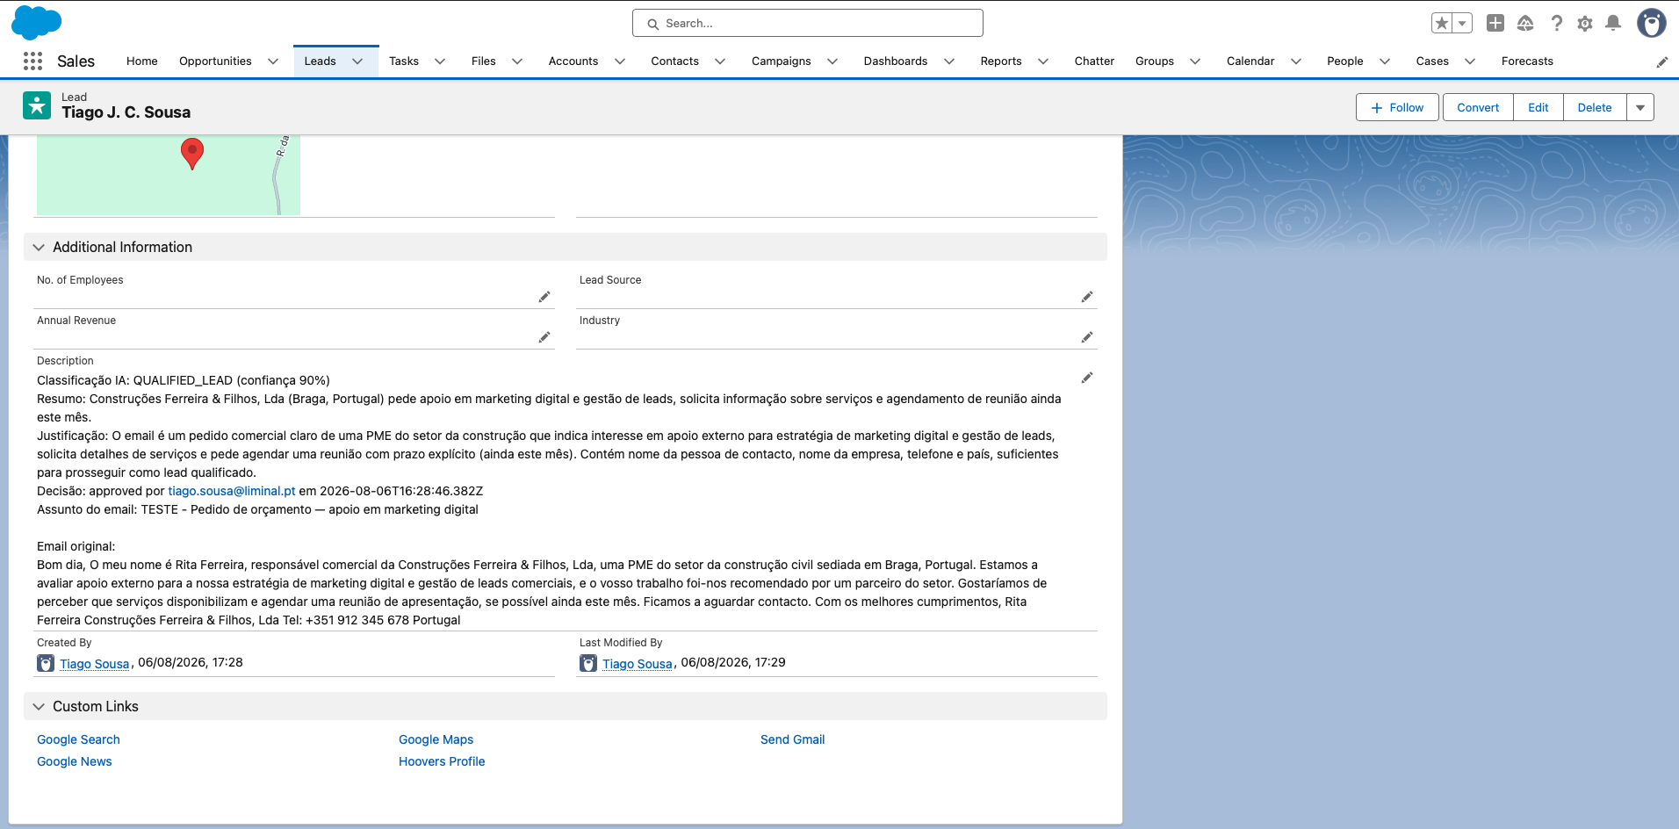
Task: Expand the Accounts tab dropdown chevron
Action: (620, 61)
